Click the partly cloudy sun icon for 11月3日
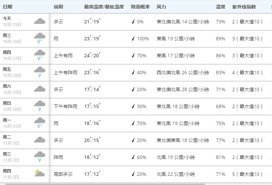 (40, 173)
